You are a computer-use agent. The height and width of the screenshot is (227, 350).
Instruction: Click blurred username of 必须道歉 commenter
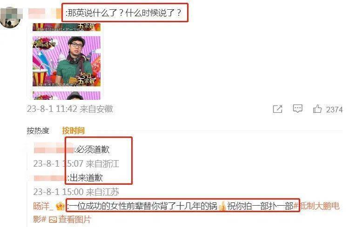pyautogui.click(x=54, y=148)
